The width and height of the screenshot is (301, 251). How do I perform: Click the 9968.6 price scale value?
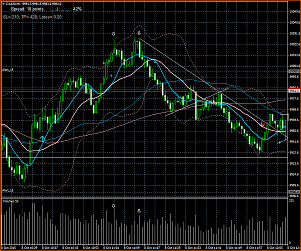[294, 109]
